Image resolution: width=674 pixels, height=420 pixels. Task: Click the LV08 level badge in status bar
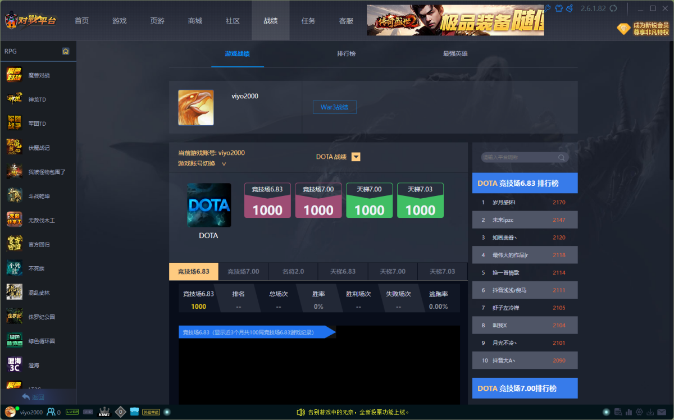(72, 412)
